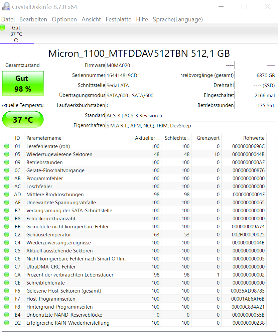Click status dot of UltraDMA-CRC-Fehler row
This screenshot has height=334, width=278.
click(7, 266)
